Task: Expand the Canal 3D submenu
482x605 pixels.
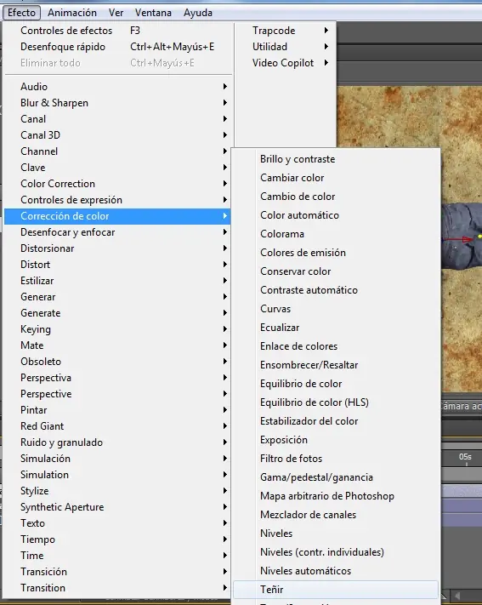Action: point(117,135)
